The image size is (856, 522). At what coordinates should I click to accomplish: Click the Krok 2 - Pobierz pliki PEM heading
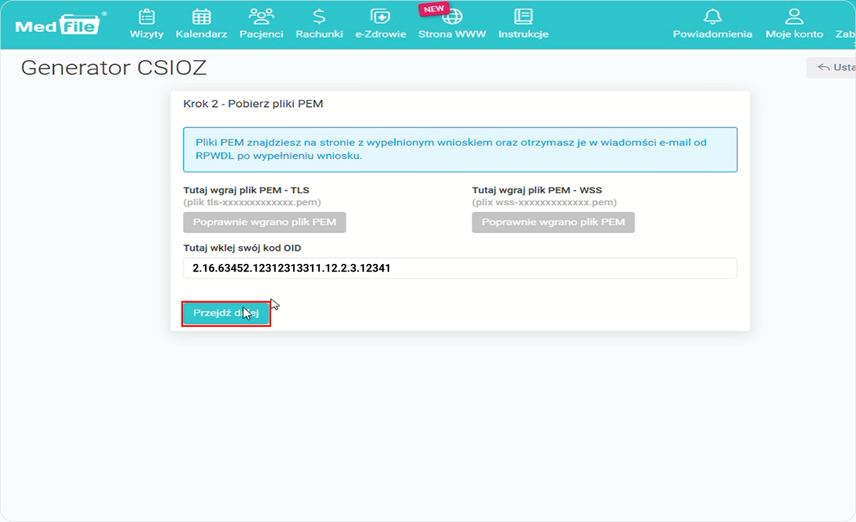tap(253, 104)
